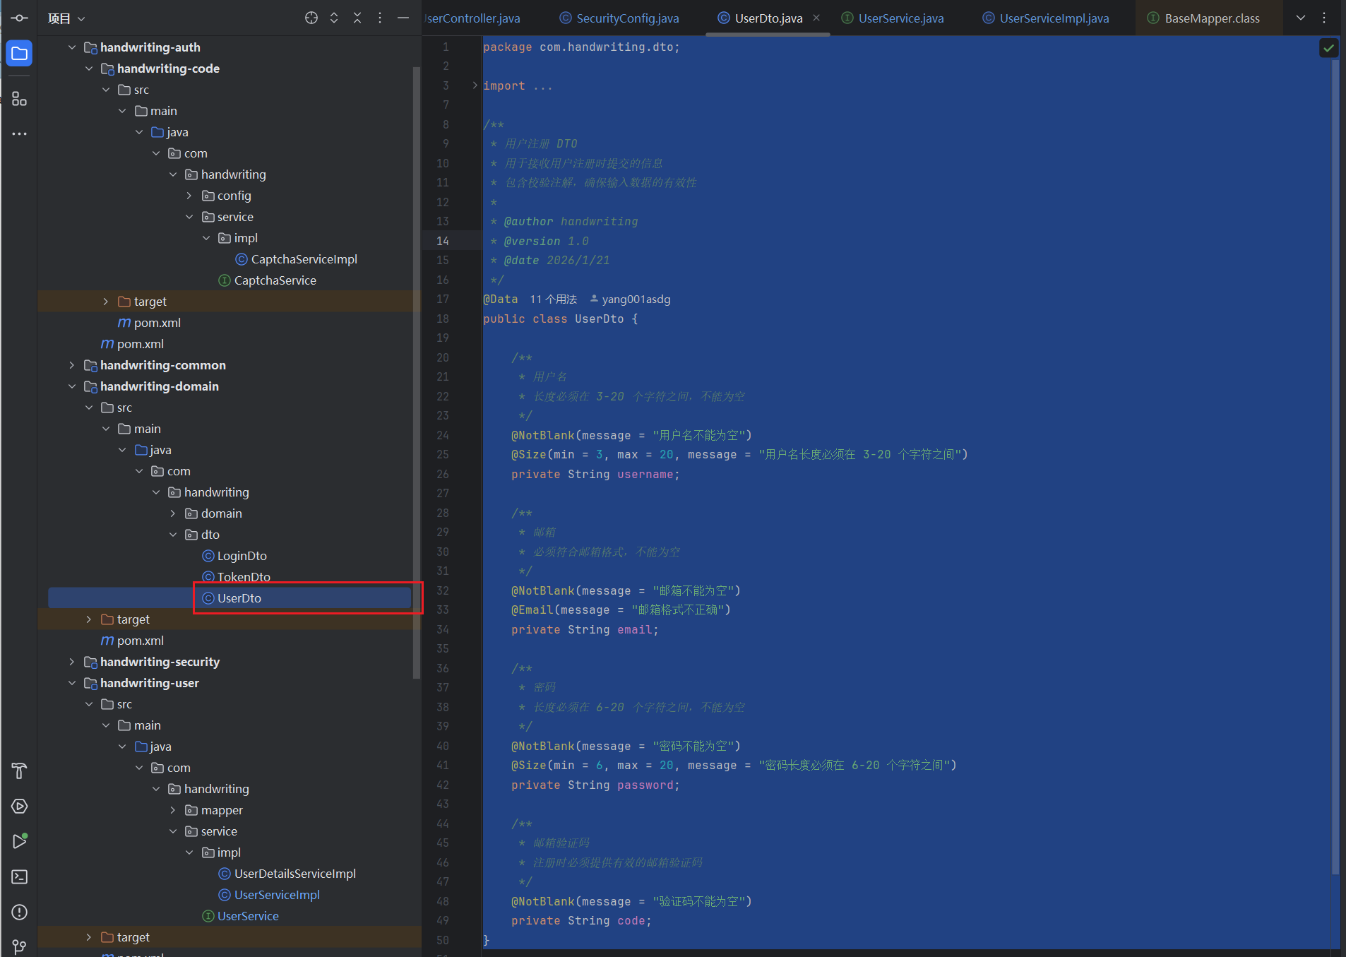Image resolution: width=1346 pixels, height=957 pixels.
Task: Open the Build hammer tool window
Action: click(19, 771)
